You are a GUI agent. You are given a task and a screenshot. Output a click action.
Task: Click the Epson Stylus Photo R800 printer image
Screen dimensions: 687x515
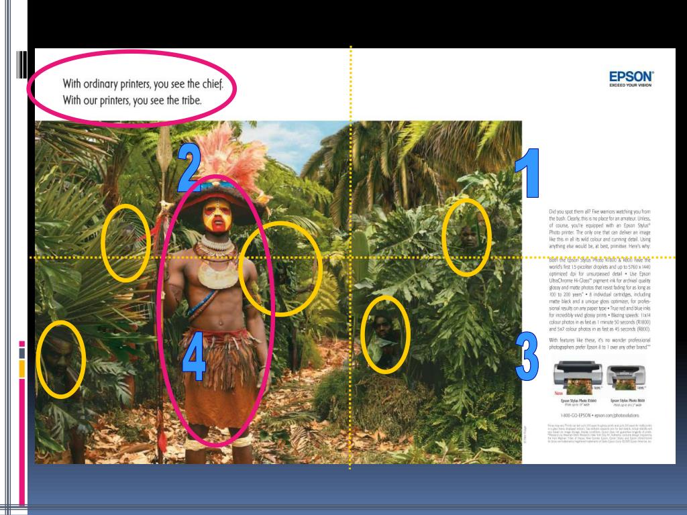click(627, 378)
